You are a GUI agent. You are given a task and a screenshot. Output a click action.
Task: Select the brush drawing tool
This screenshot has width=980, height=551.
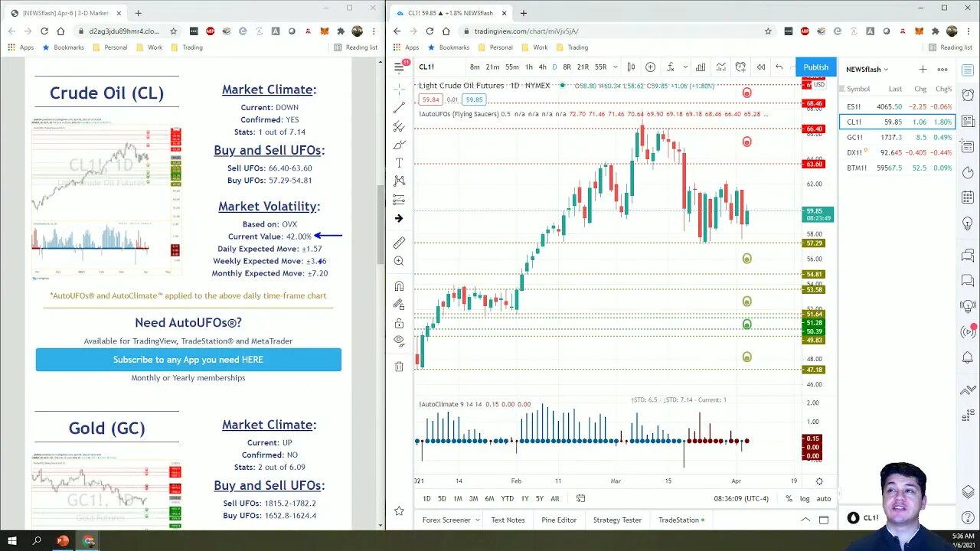pos(399,145)
